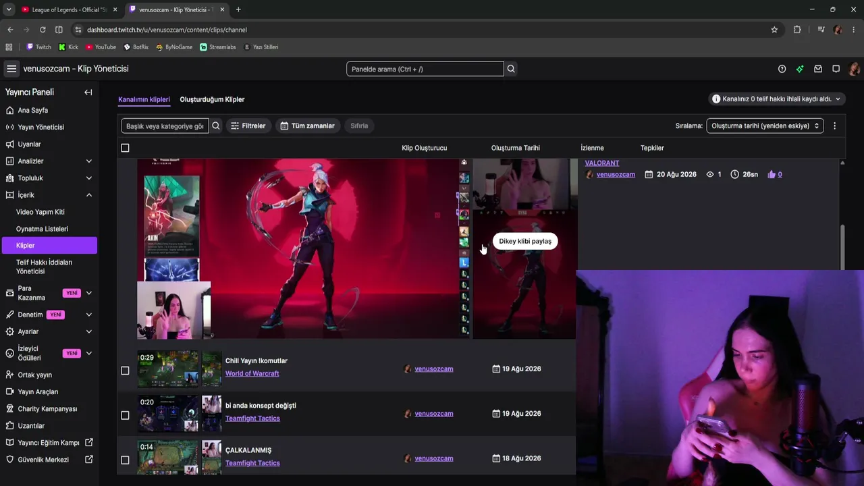Select the bi anda konsept değişti checkbox
The width and height of the screenshot is (864, 486).
click(125, 415)
